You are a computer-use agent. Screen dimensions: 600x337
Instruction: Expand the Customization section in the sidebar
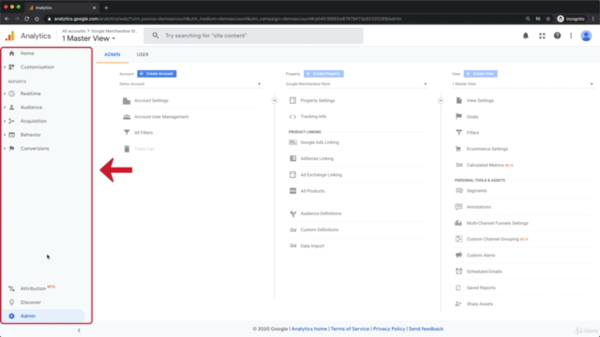(5, 66)
